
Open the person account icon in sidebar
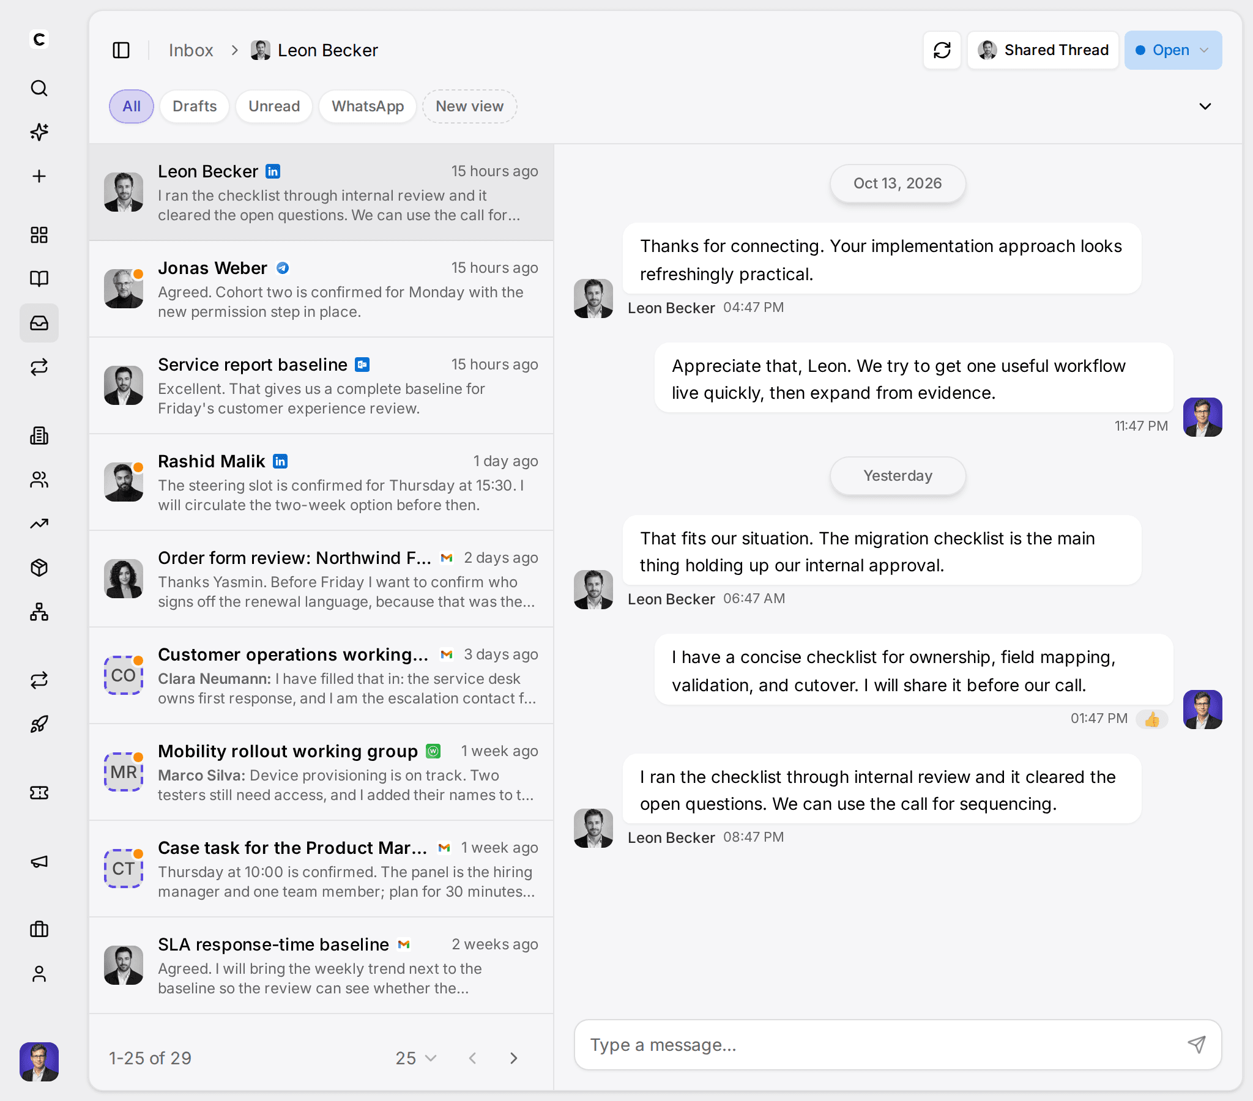[39, 974]
